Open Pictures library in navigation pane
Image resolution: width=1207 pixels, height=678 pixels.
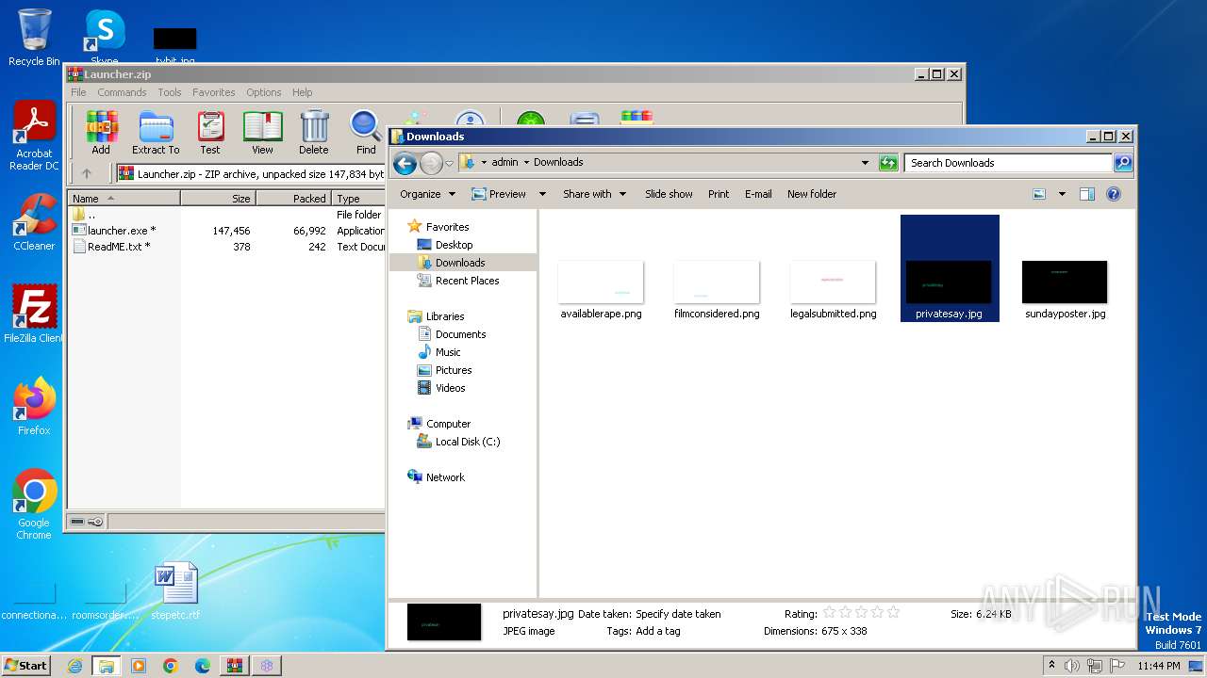tap(454, 370)
